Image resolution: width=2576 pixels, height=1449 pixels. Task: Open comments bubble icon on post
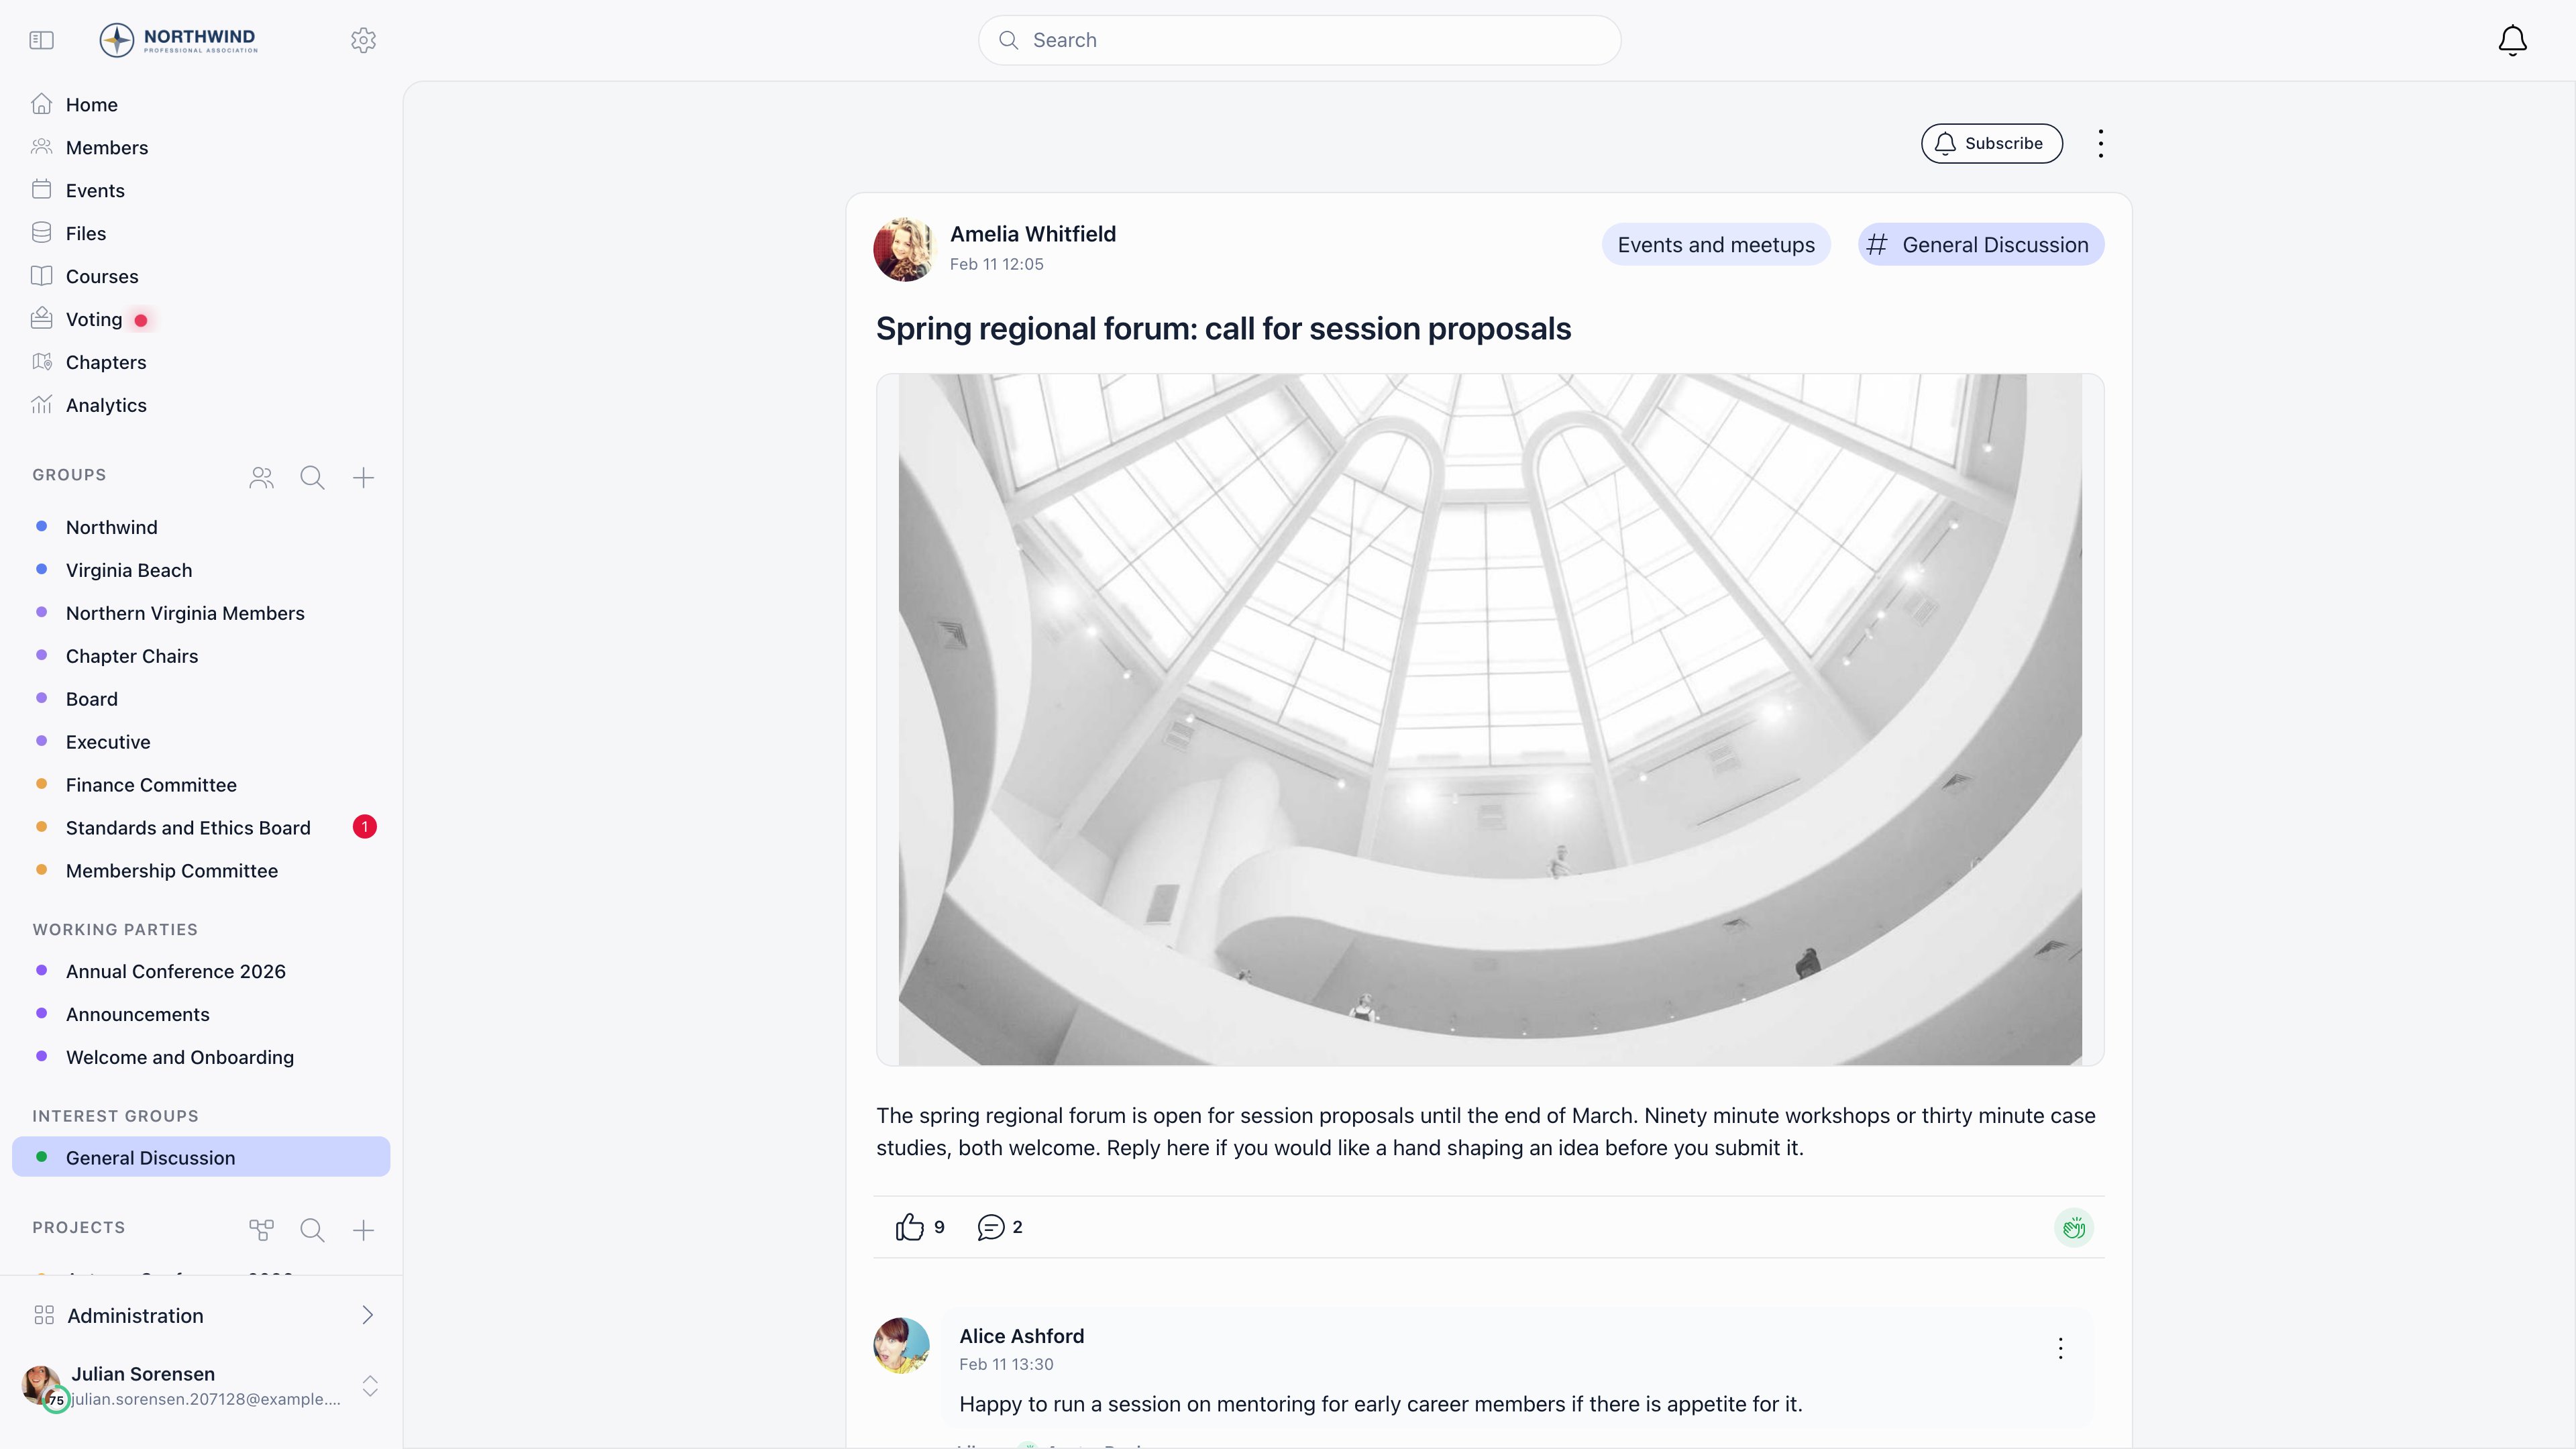(990, 1227)
